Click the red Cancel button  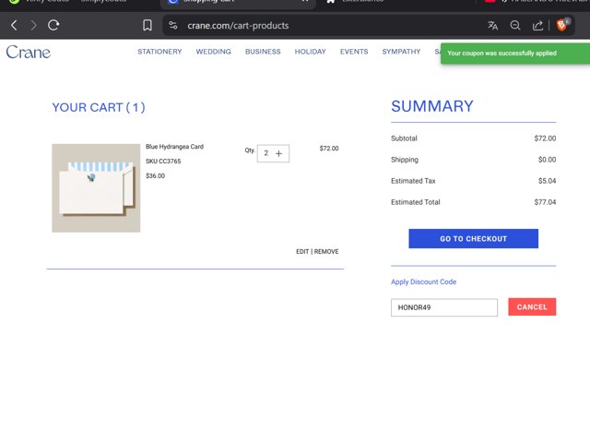pyautogui.click(x=532, y=307)
